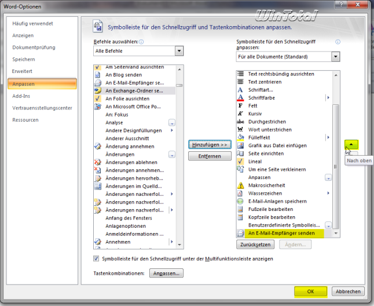Viewport: 374px width, 306px height.
Task: Click the Wasserzeichen icon
Action: pos(240,194)
